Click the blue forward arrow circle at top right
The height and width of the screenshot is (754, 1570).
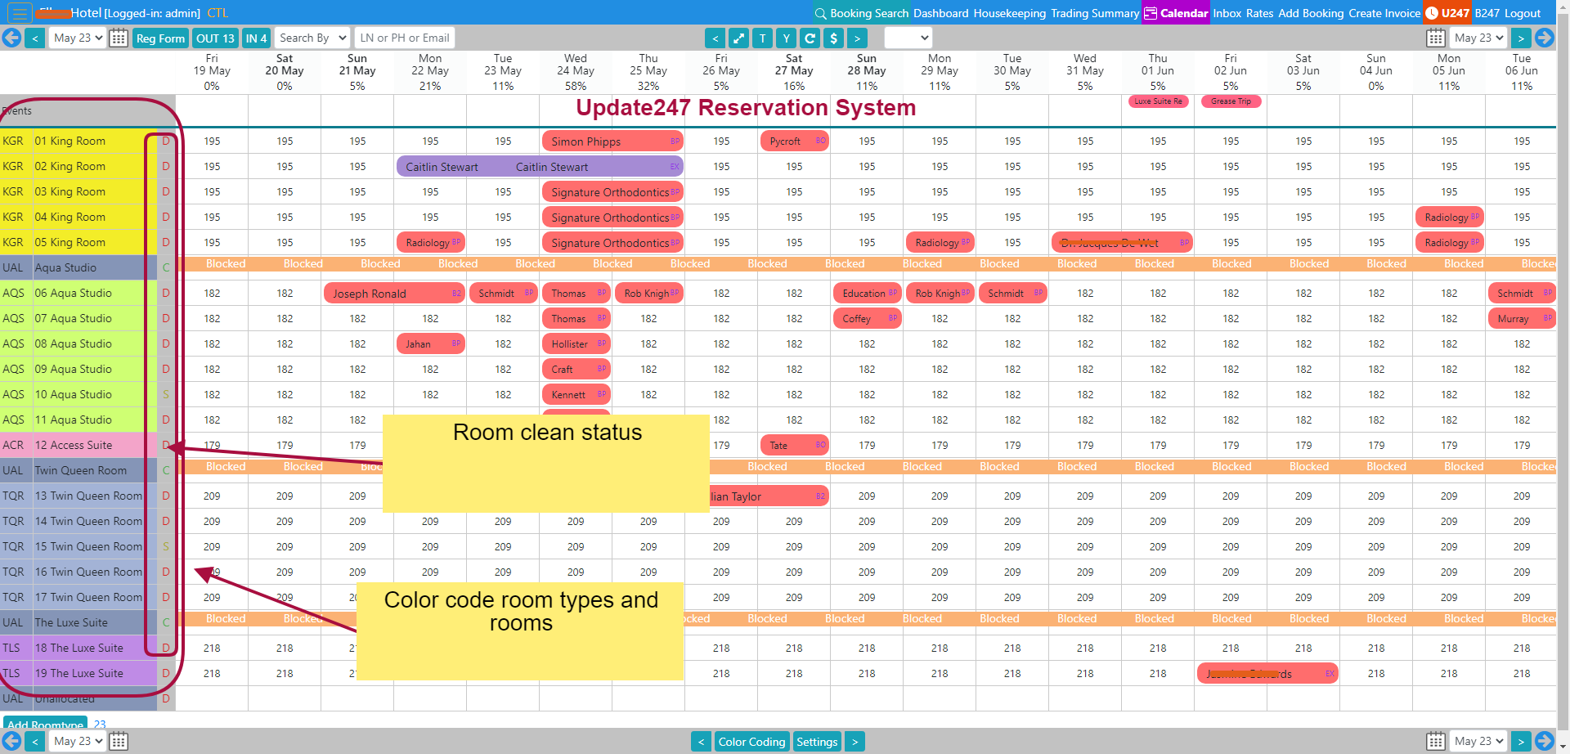1545,38
